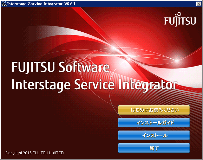Open the はじめにお読みください readme button
The height and width of the screenshot is (160, 203).
[154, 110]
